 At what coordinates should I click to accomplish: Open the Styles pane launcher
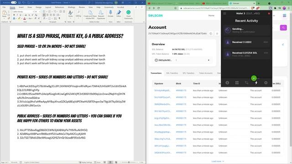(73, 22)
